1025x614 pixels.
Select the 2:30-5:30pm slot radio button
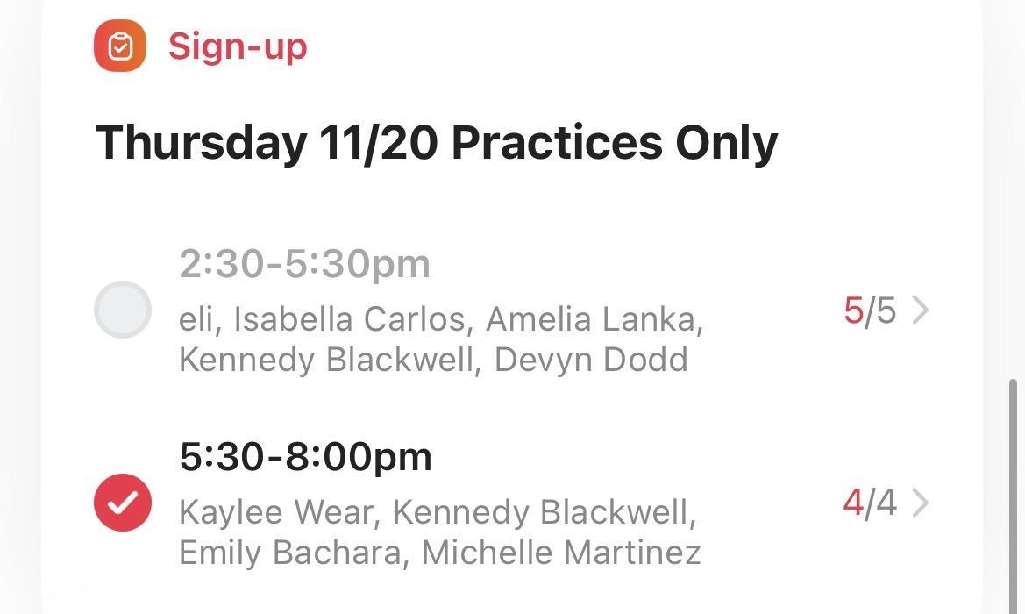[123, 310]
